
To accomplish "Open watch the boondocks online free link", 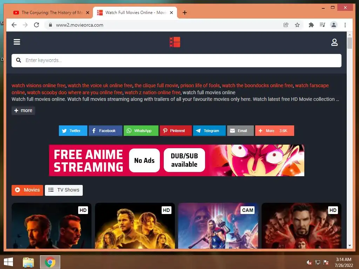I will [x=258, y=85].
